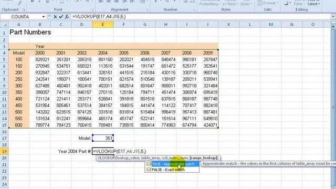Open the Clipboard group dialog launcher

(24, 10)
